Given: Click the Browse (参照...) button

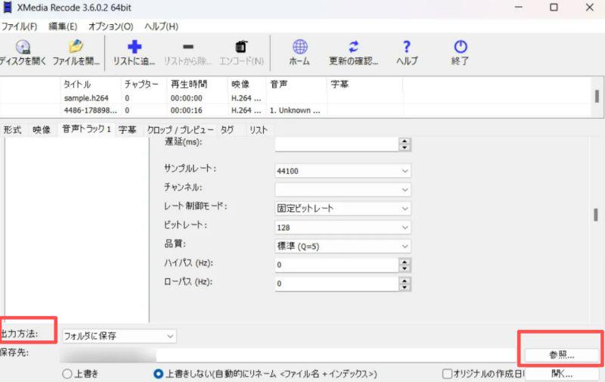Looking at the screenshot, I should point(561,354).
